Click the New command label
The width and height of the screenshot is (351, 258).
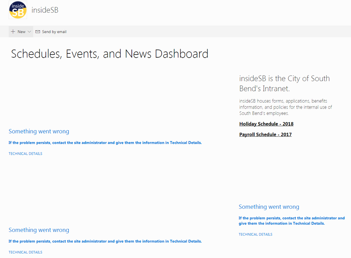coord(21,32)
